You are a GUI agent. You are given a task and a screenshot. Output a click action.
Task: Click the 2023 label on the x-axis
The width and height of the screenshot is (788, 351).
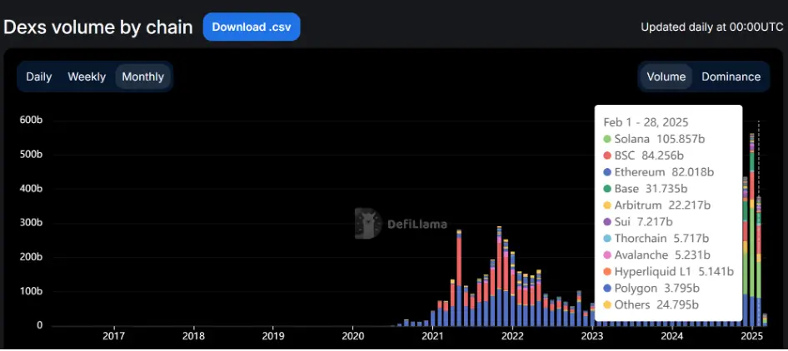click(x=592, y=336)
